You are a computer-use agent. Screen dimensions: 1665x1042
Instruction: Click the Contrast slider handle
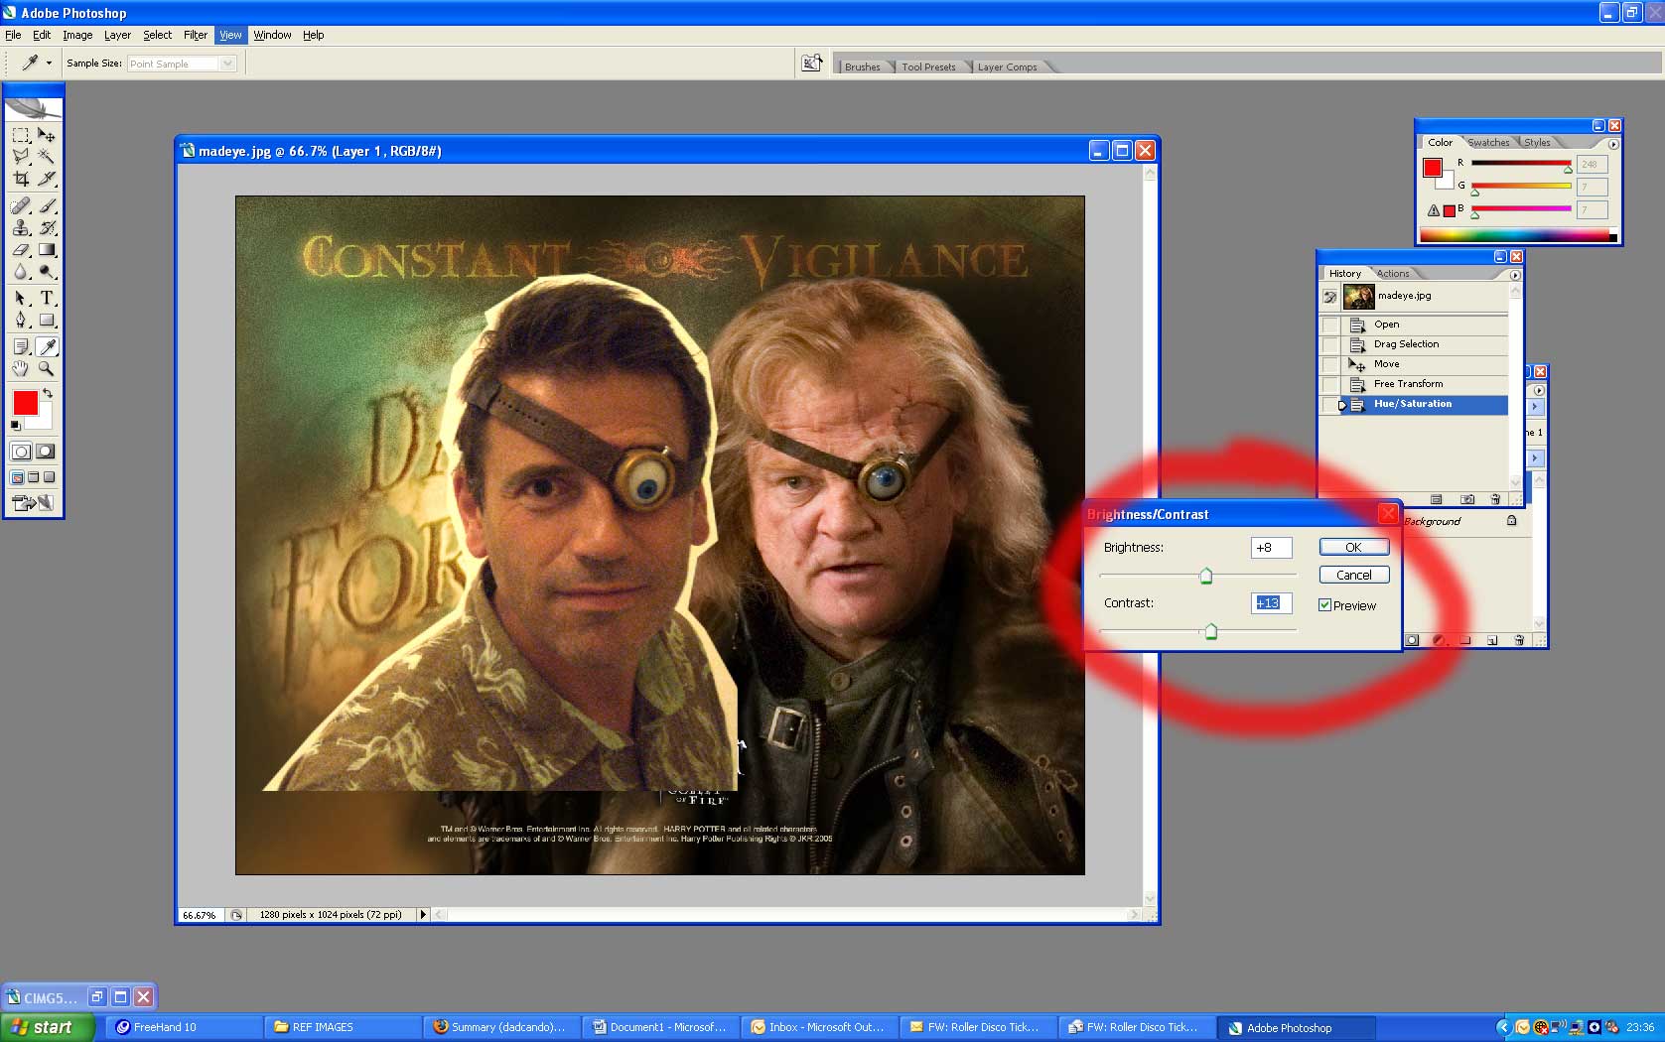(1210, 632)
